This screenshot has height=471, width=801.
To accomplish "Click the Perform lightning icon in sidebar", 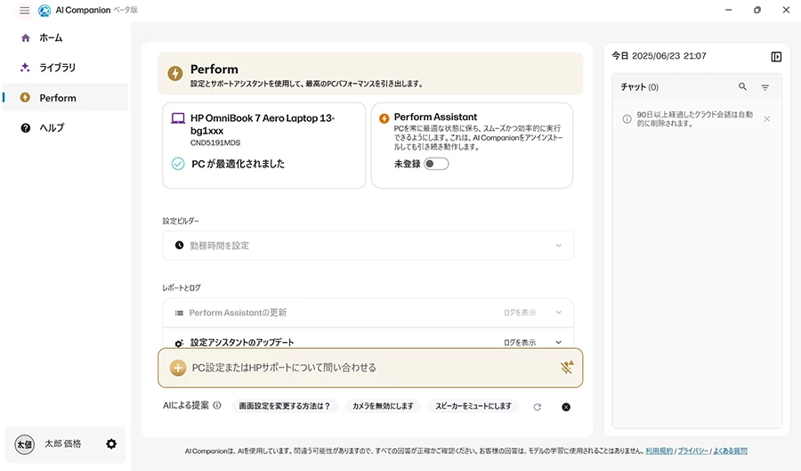I will click(x=25, y=97).
